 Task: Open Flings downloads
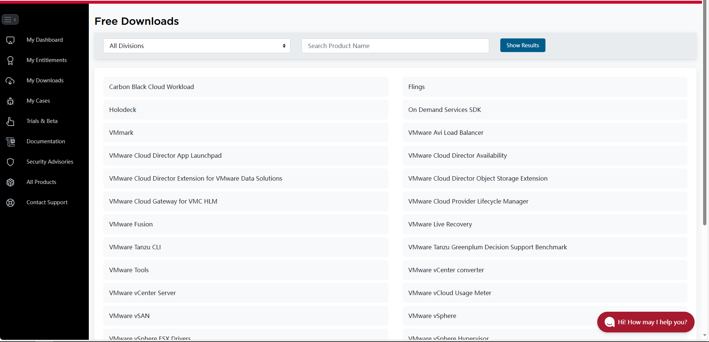(545, 87)
